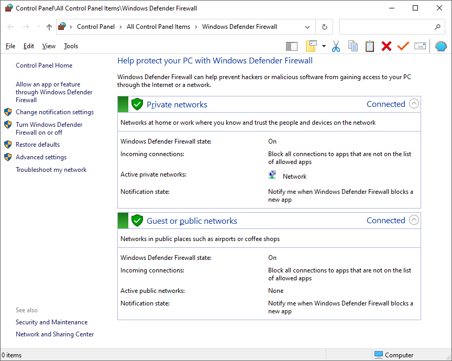Open Turn Windows Defender Firewall on or off
452x361 pixels.
coord(49,128)
